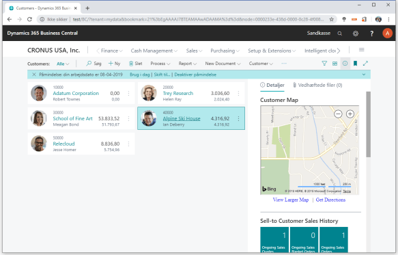Click the Sandkasse environment label

coord(319,33)
